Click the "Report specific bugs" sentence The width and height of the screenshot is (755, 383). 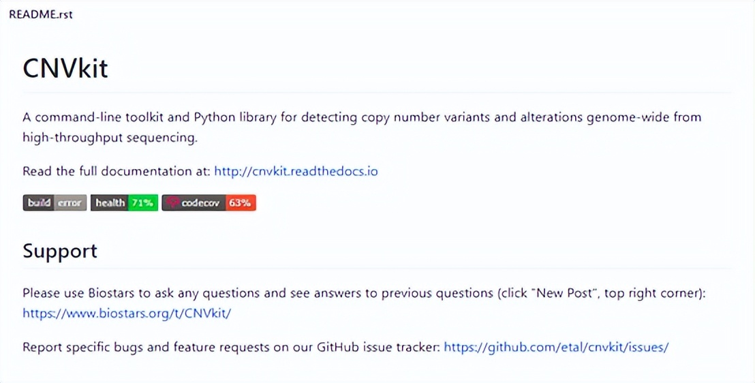pos(232,347)
